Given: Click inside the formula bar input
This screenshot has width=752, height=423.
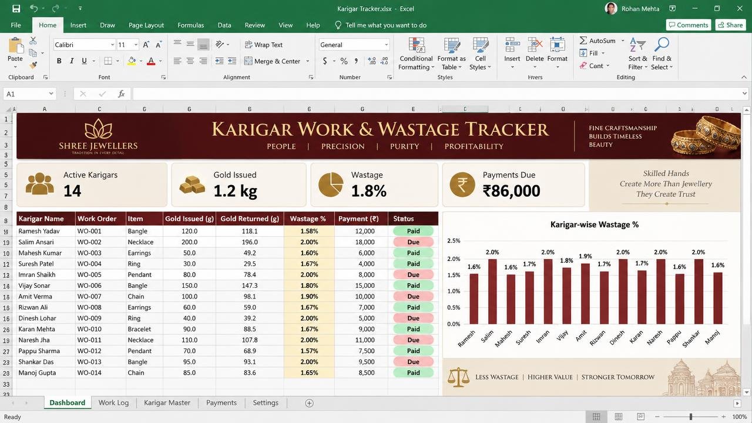Looking at the screenshot, I should (x=436, y=94).
